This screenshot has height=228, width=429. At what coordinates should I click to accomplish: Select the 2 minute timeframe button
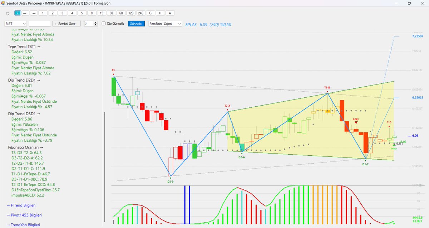[53, 13]
